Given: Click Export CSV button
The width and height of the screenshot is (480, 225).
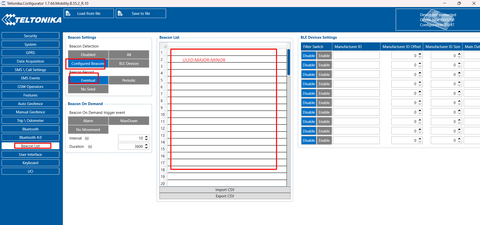Looking at the screenshot, I should click(225, 196).
